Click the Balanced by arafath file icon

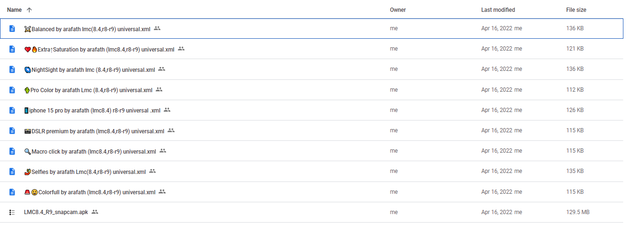tap(12, 29)
